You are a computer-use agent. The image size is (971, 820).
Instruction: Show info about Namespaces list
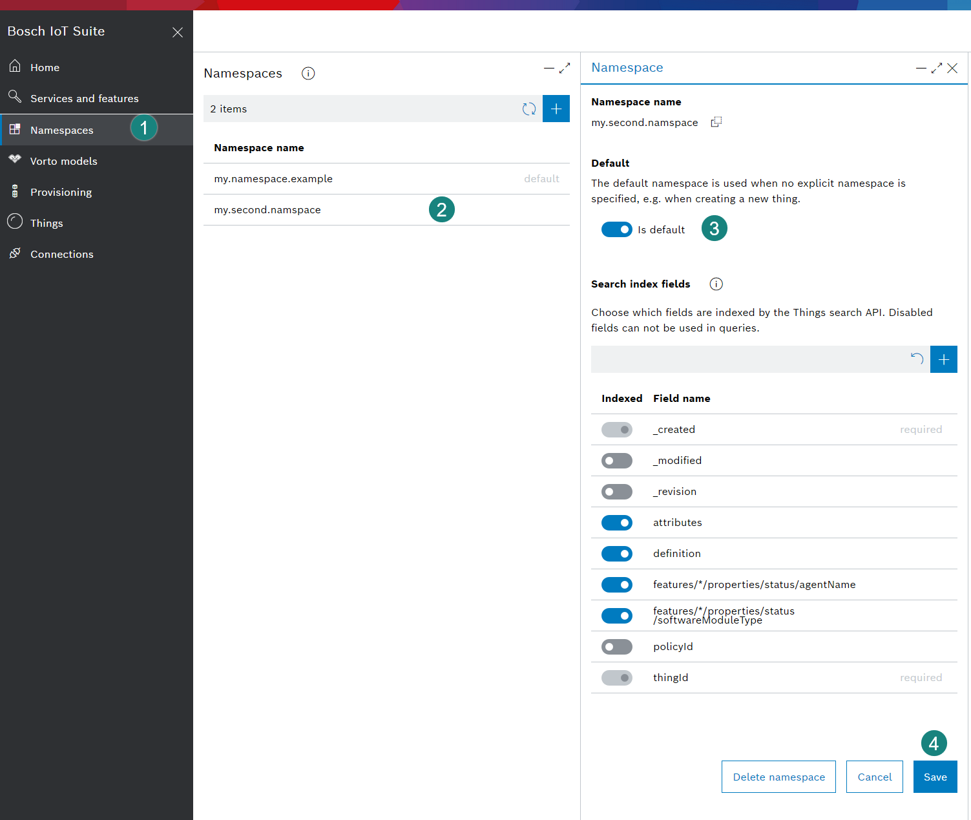pos(308,74)
